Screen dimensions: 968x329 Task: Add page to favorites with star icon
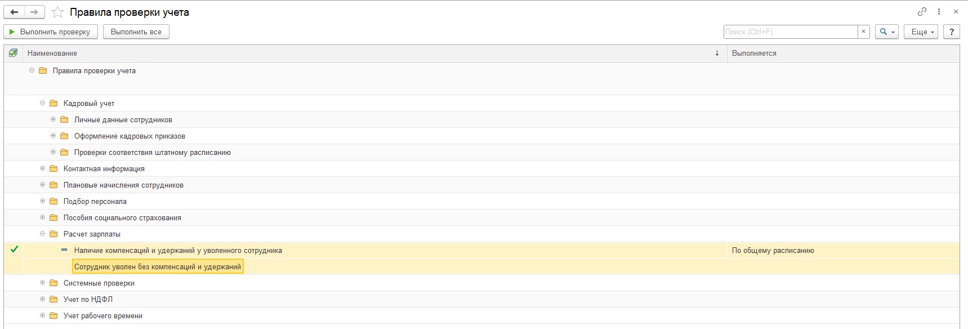pyautogui.click(x=57, y=12)
